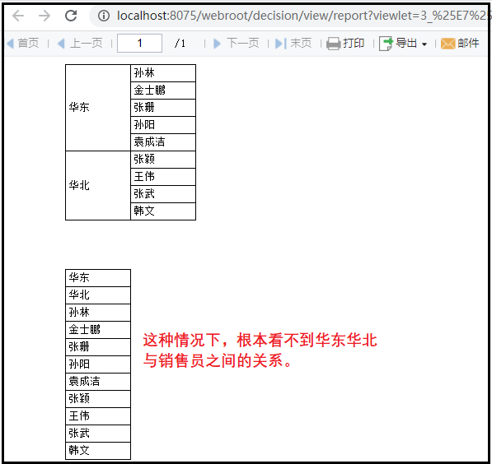Click the merged 华东 cell in the upper table
Image resolution: width=492 pixels, height=464 pixels.
coord(98,108)
